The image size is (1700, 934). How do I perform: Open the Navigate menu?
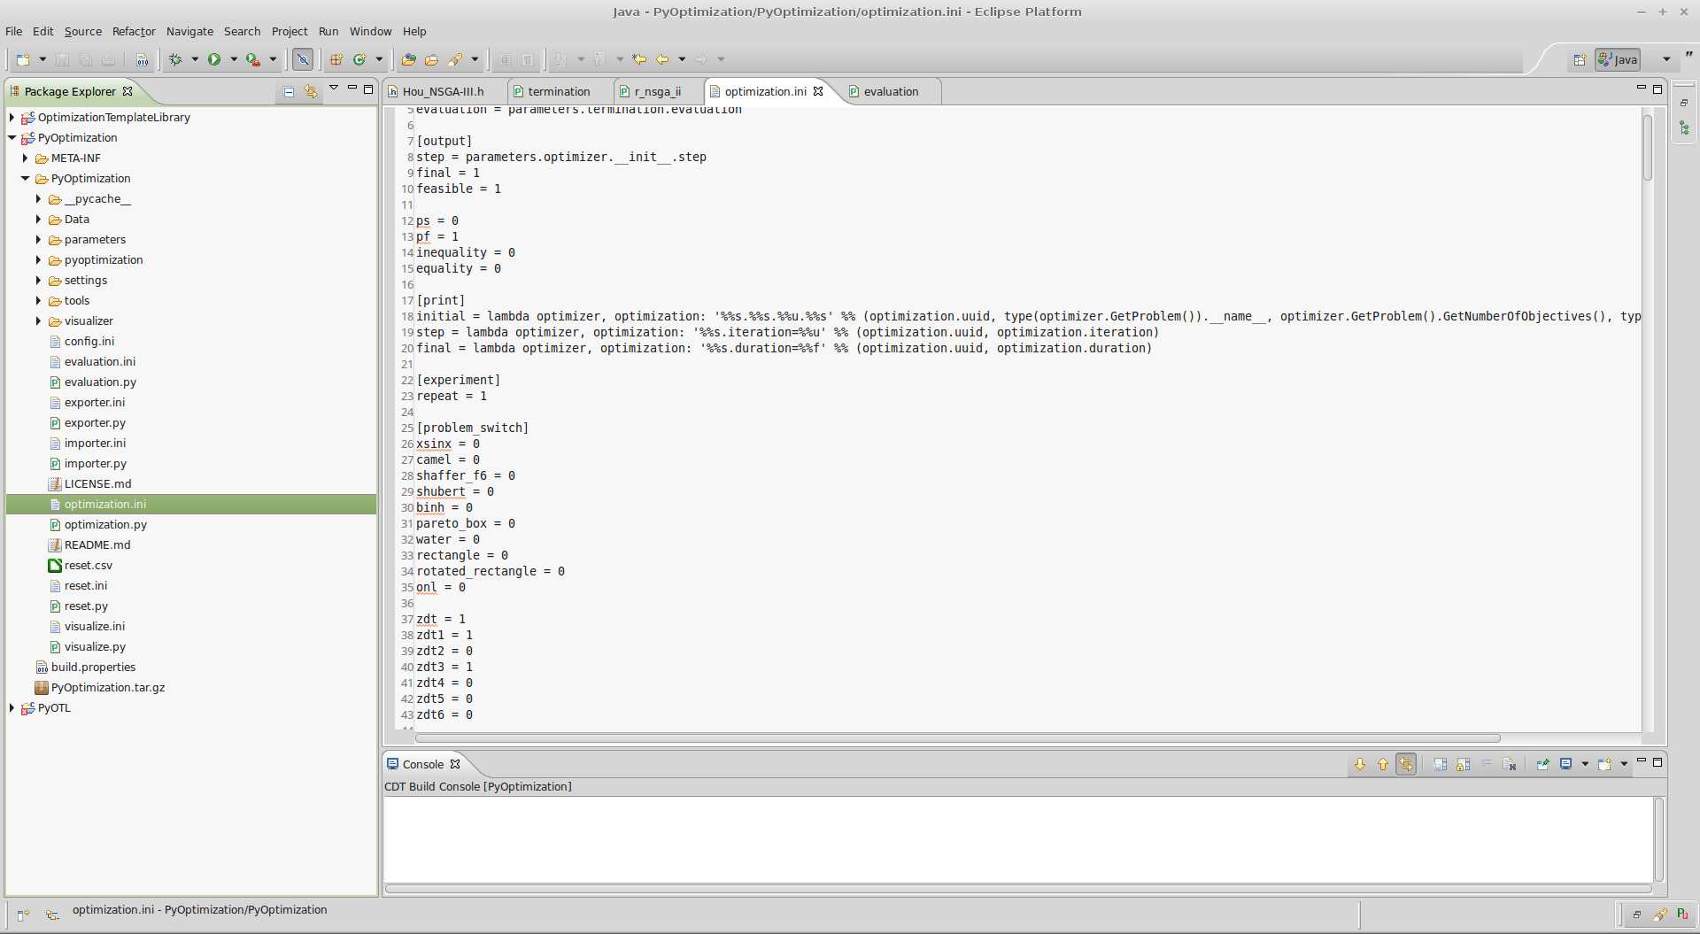point(189,31)
